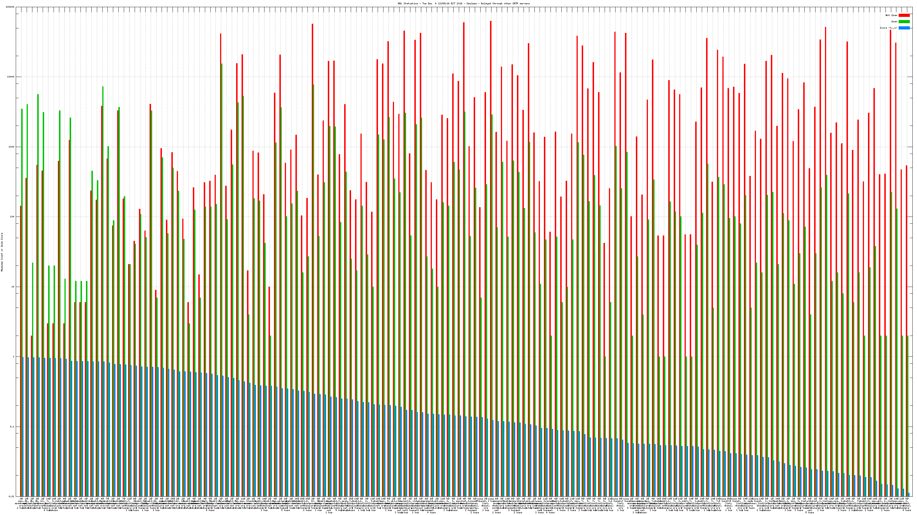Click the 0.1 y-axis tick label
Viewport: 917px width, 515px height.
(12, 427)
